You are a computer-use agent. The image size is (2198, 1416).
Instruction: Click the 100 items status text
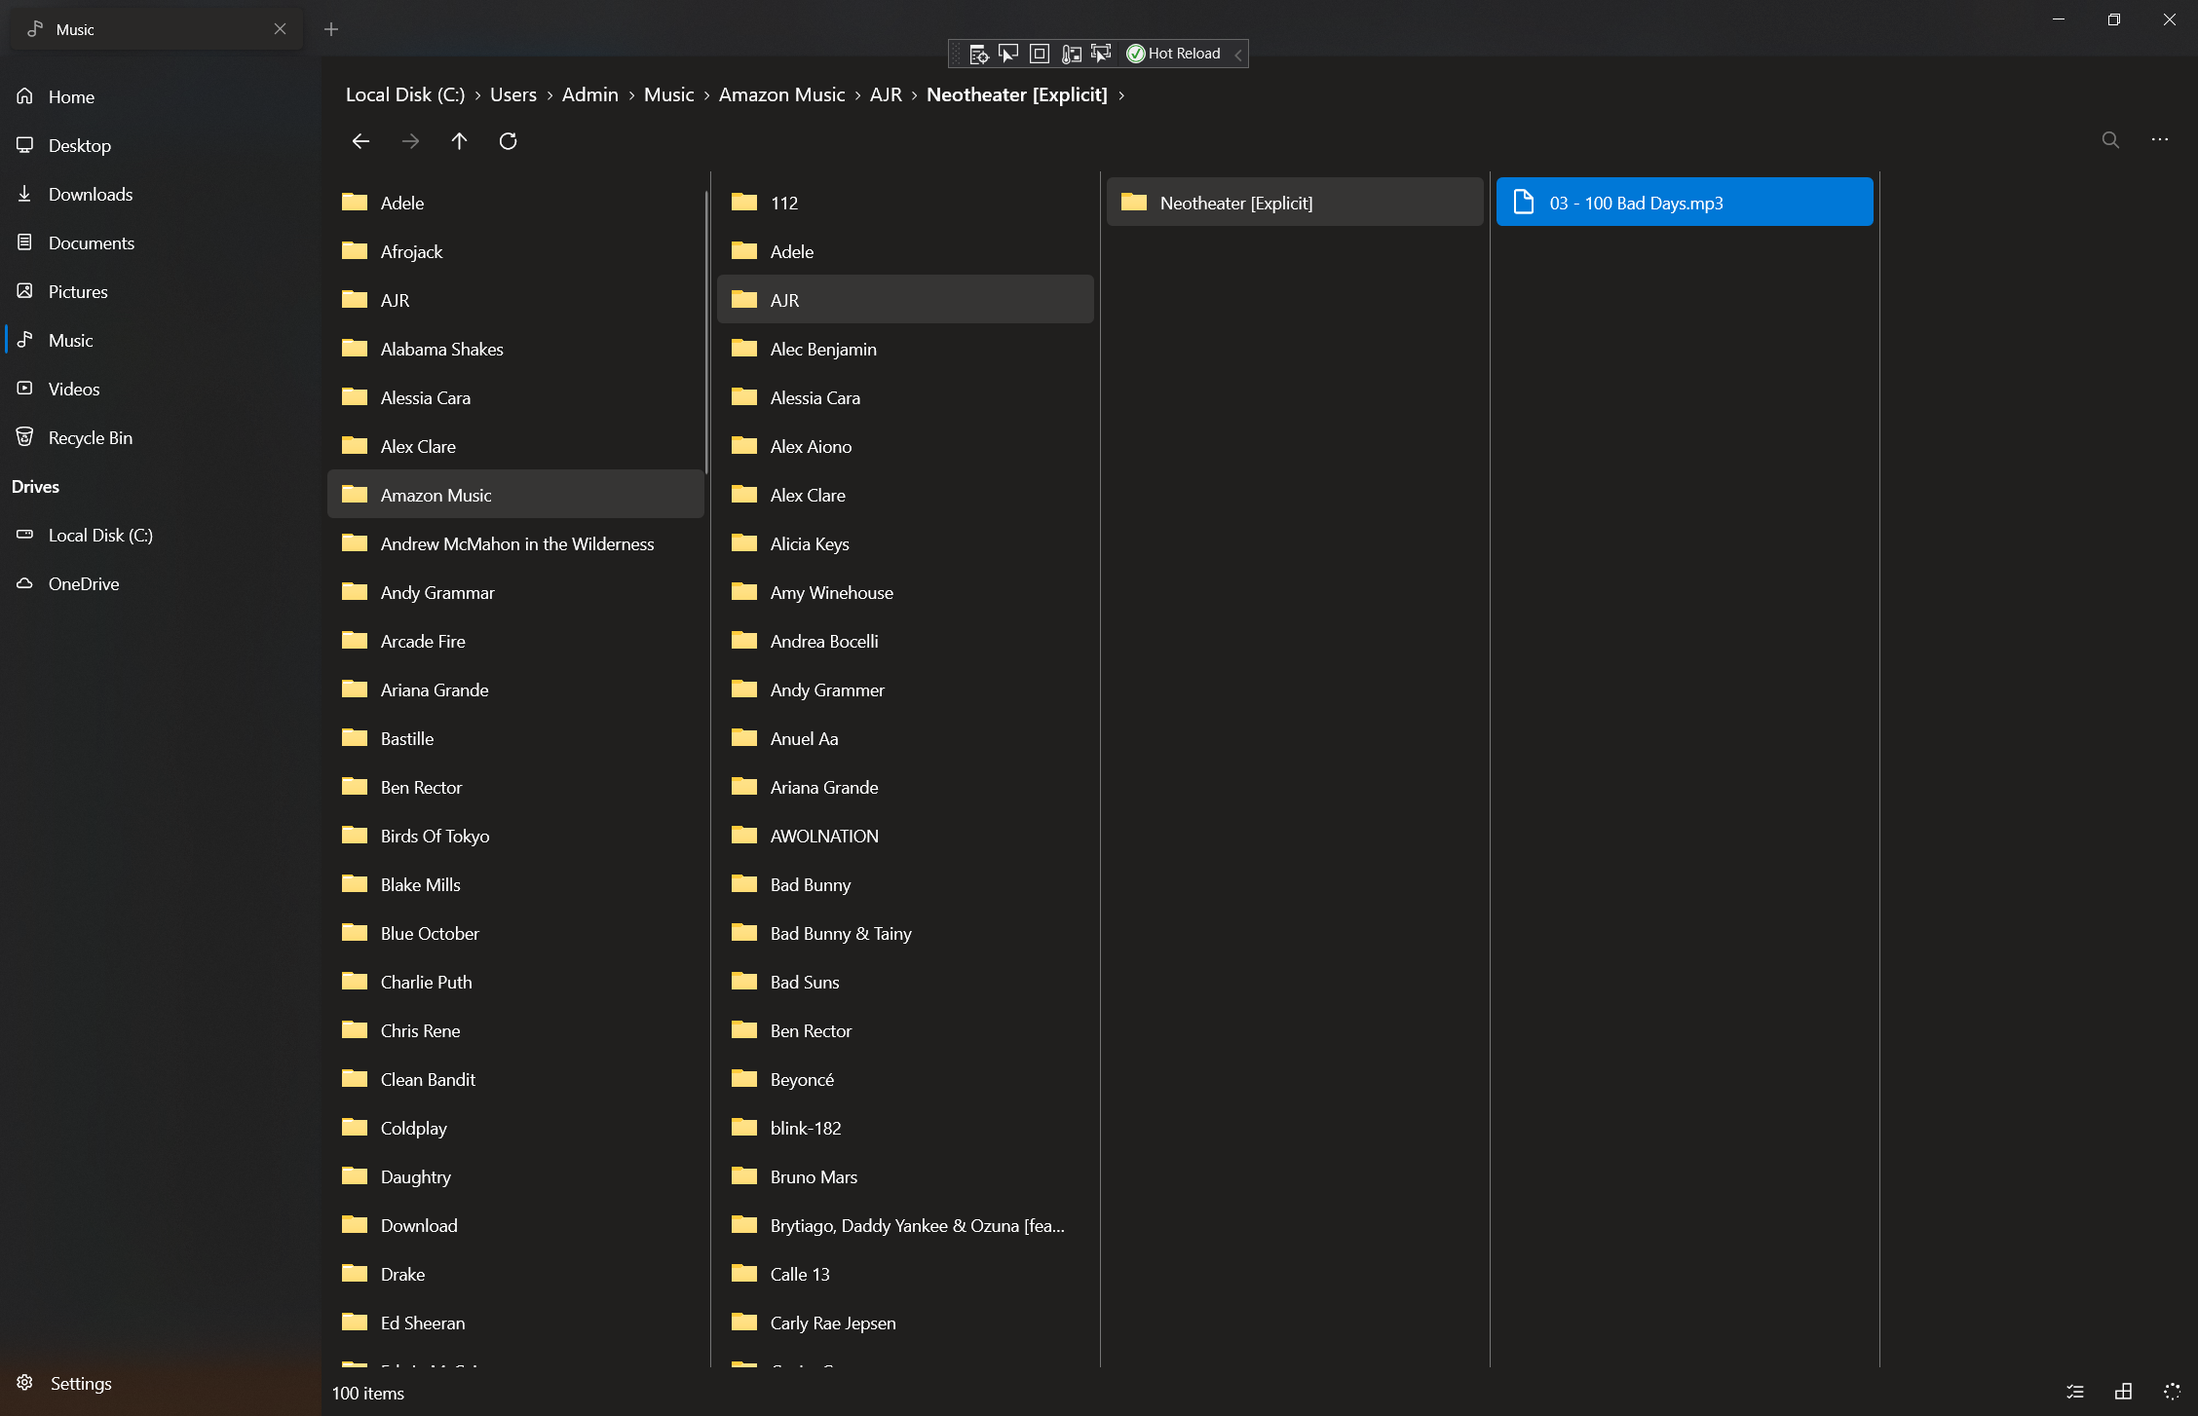(x=367, y=1393)
